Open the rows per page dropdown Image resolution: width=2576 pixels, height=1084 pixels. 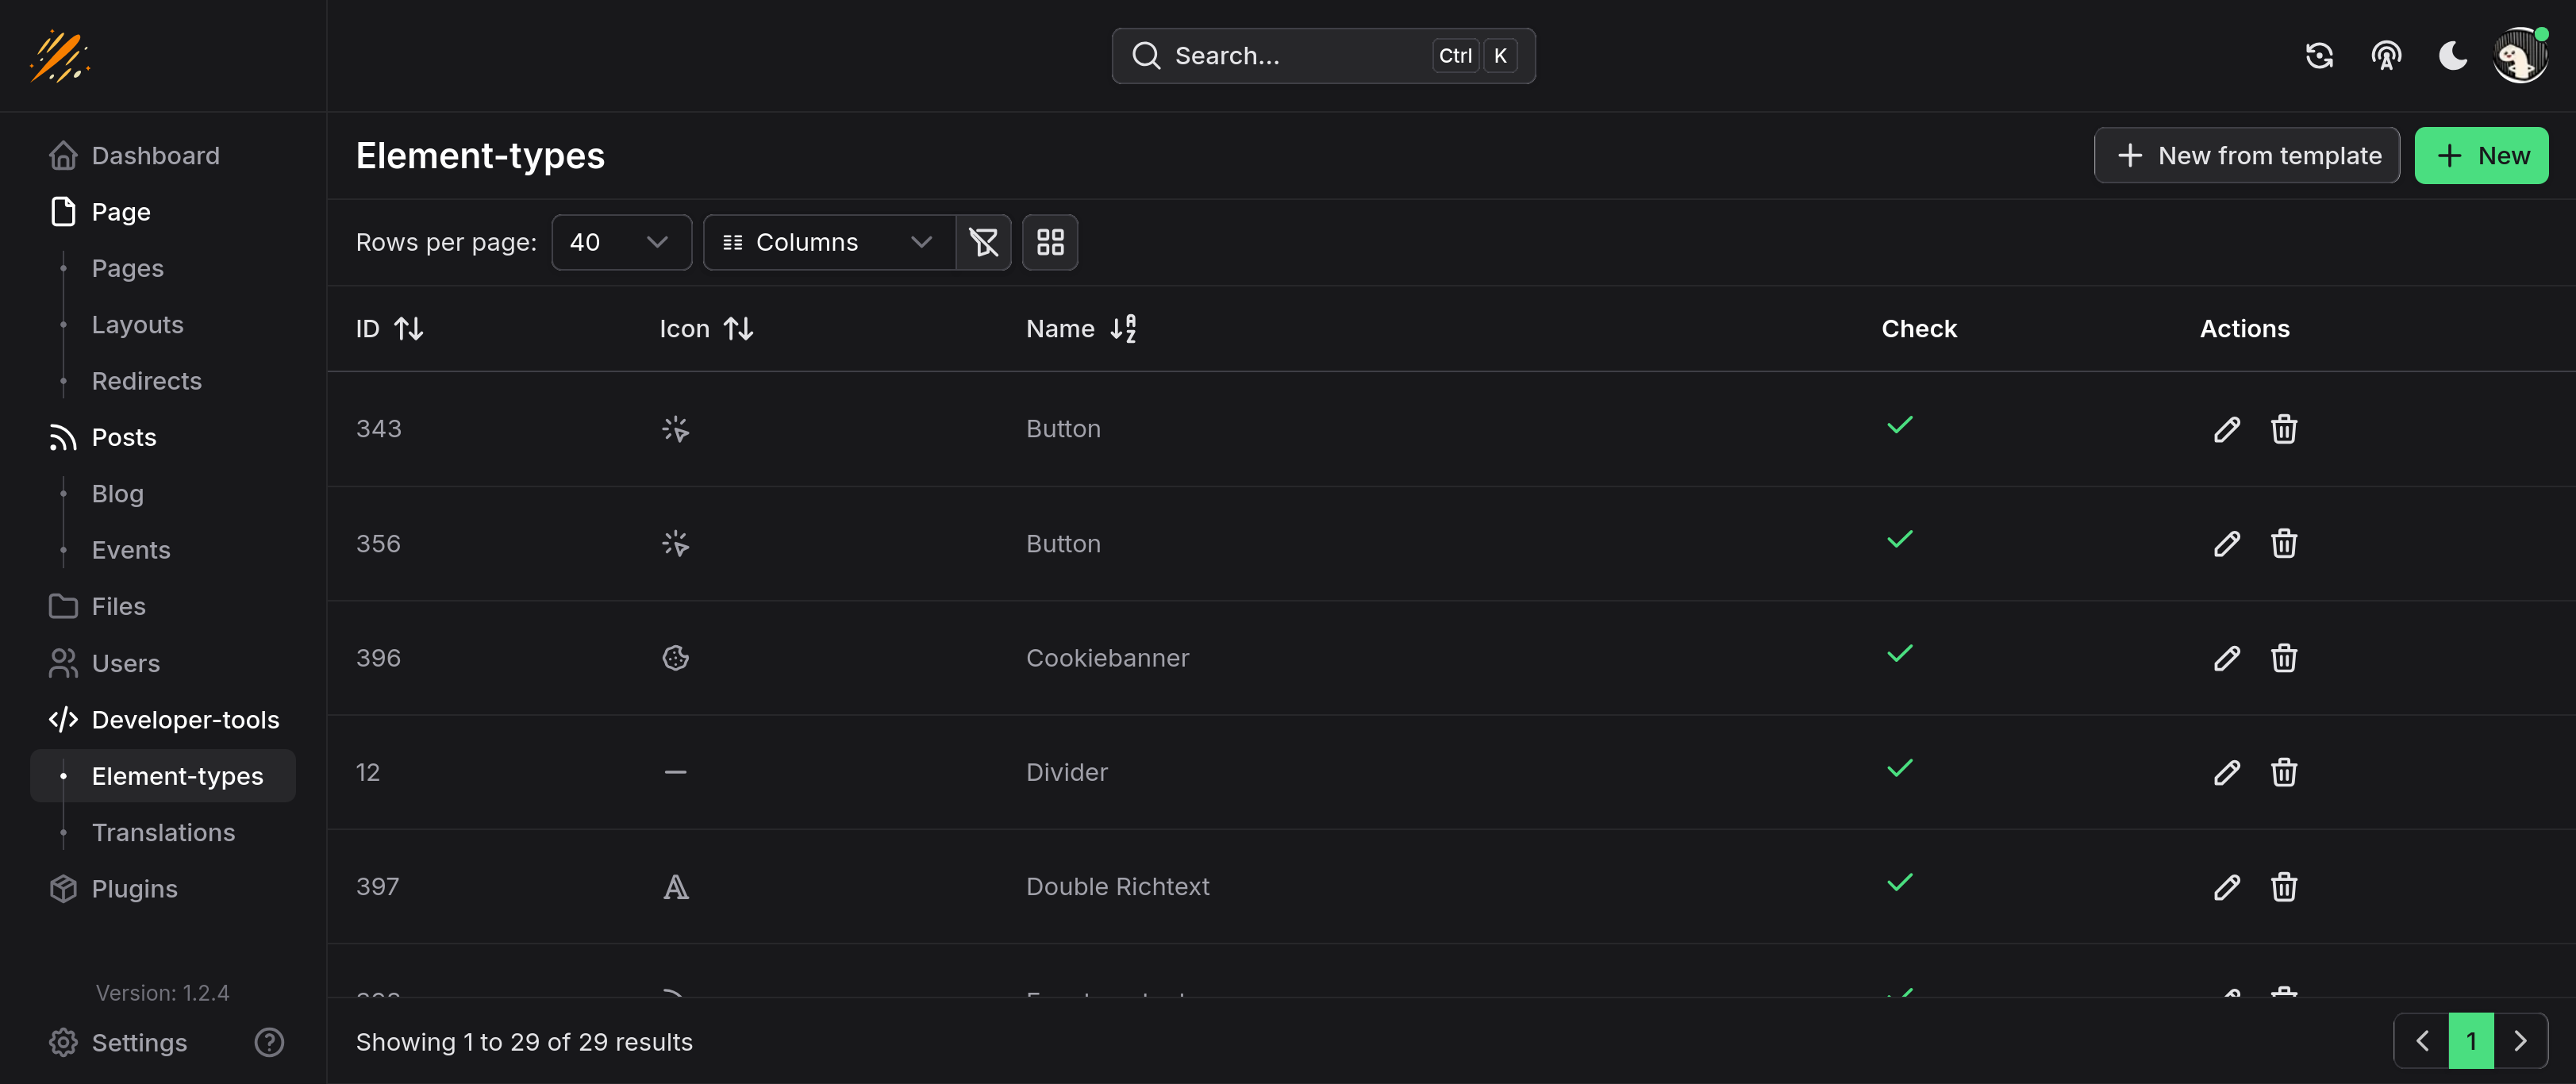click(620, 242)
